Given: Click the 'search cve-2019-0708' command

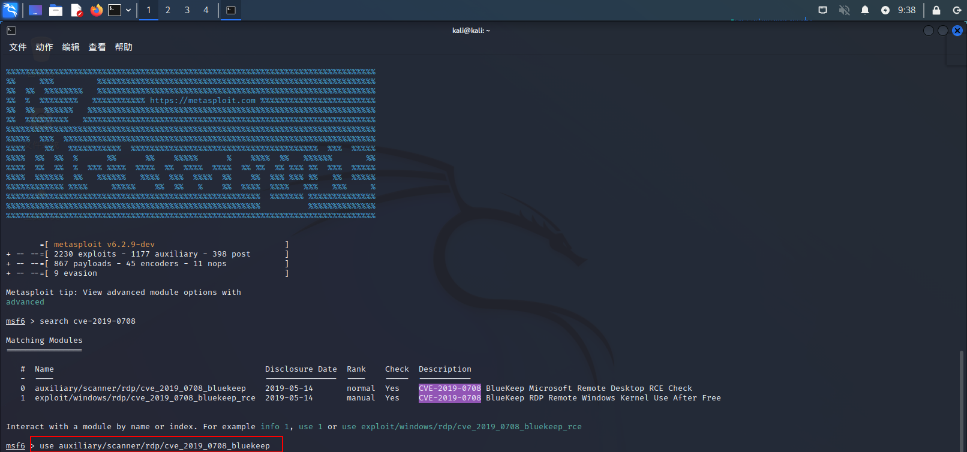Looking at the screenshot, I should coord(88,321).
